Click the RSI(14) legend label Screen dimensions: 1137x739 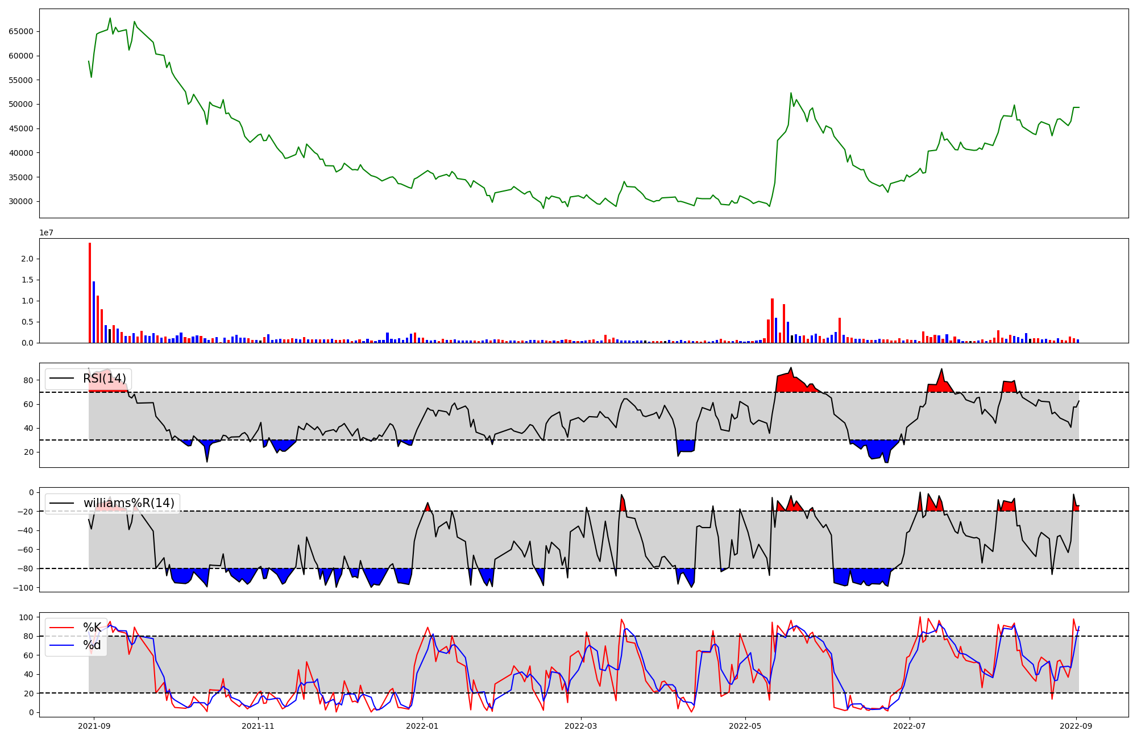click(105, 379)
